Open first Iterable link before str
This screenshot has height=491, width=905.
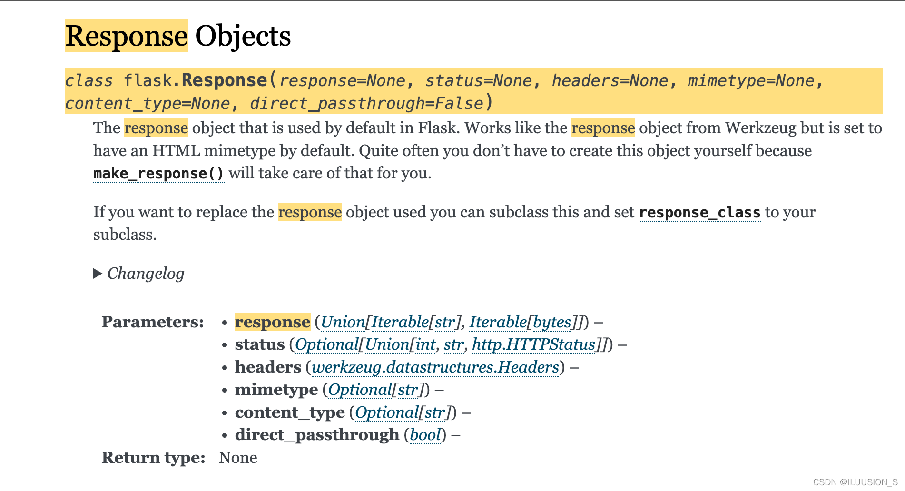[x=400, y=322]
